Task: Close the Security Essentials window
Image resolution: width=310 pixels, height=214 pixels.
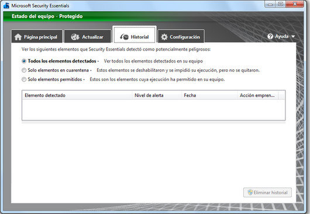Action: point(295,4)
